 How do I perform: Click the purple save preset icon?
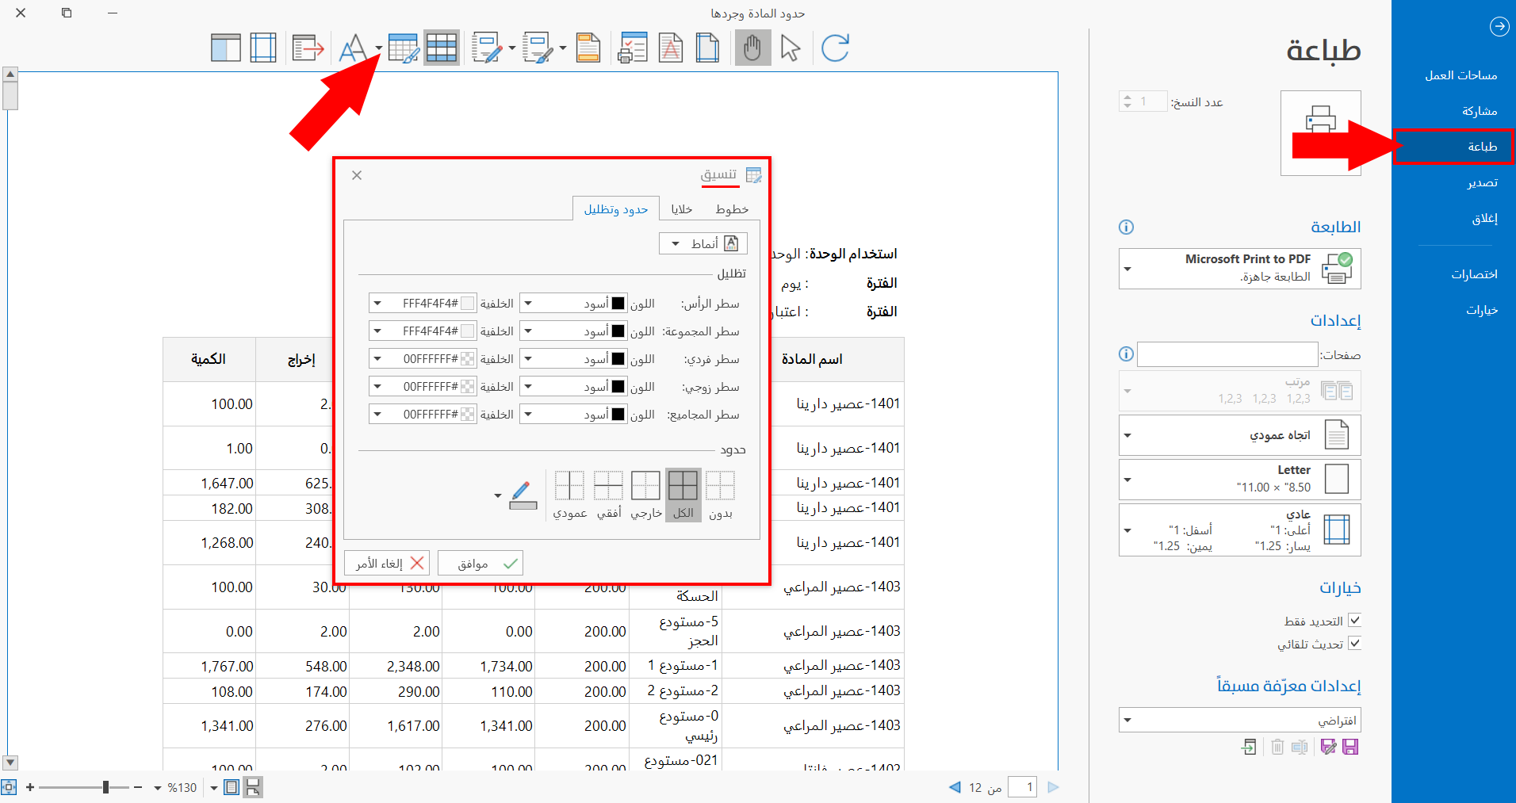point(1351,747)
